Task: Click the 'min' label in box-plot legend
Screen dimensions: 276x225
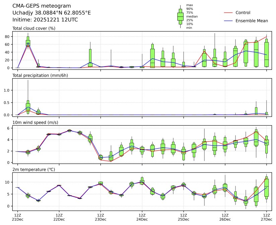Action: (x=189, y=28)
